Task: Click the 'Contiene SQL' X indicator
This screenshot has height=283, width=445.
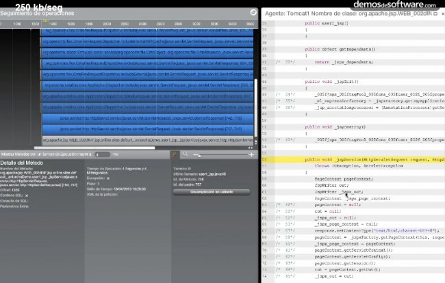Action: pos(27,196)
